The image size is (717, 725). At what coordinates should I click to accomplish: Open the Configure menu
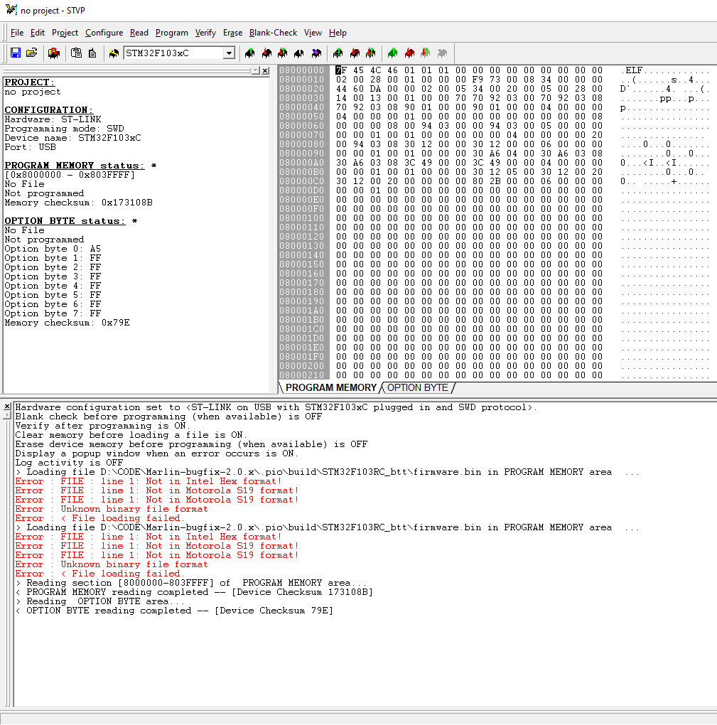coord(104,33)
